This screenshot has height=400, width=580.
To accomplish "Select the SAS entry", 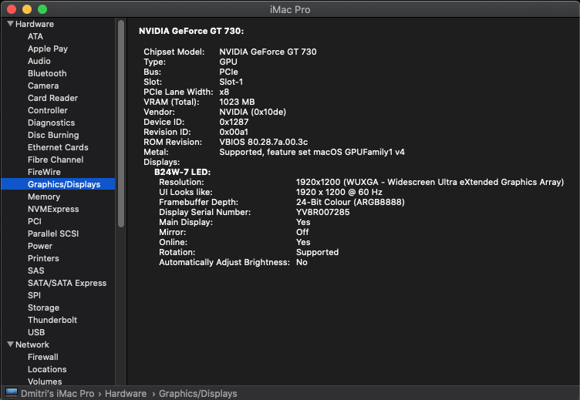I will pyautogui.click(x=36, y=271).
